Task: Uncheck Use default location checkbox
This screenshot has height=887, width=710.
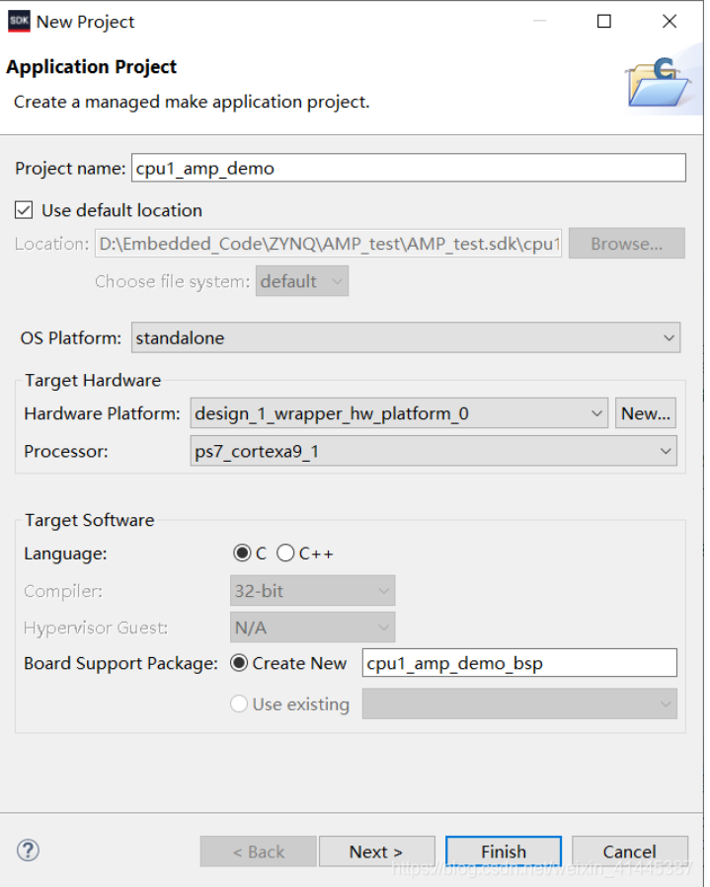Action: (x=25, y=210)
